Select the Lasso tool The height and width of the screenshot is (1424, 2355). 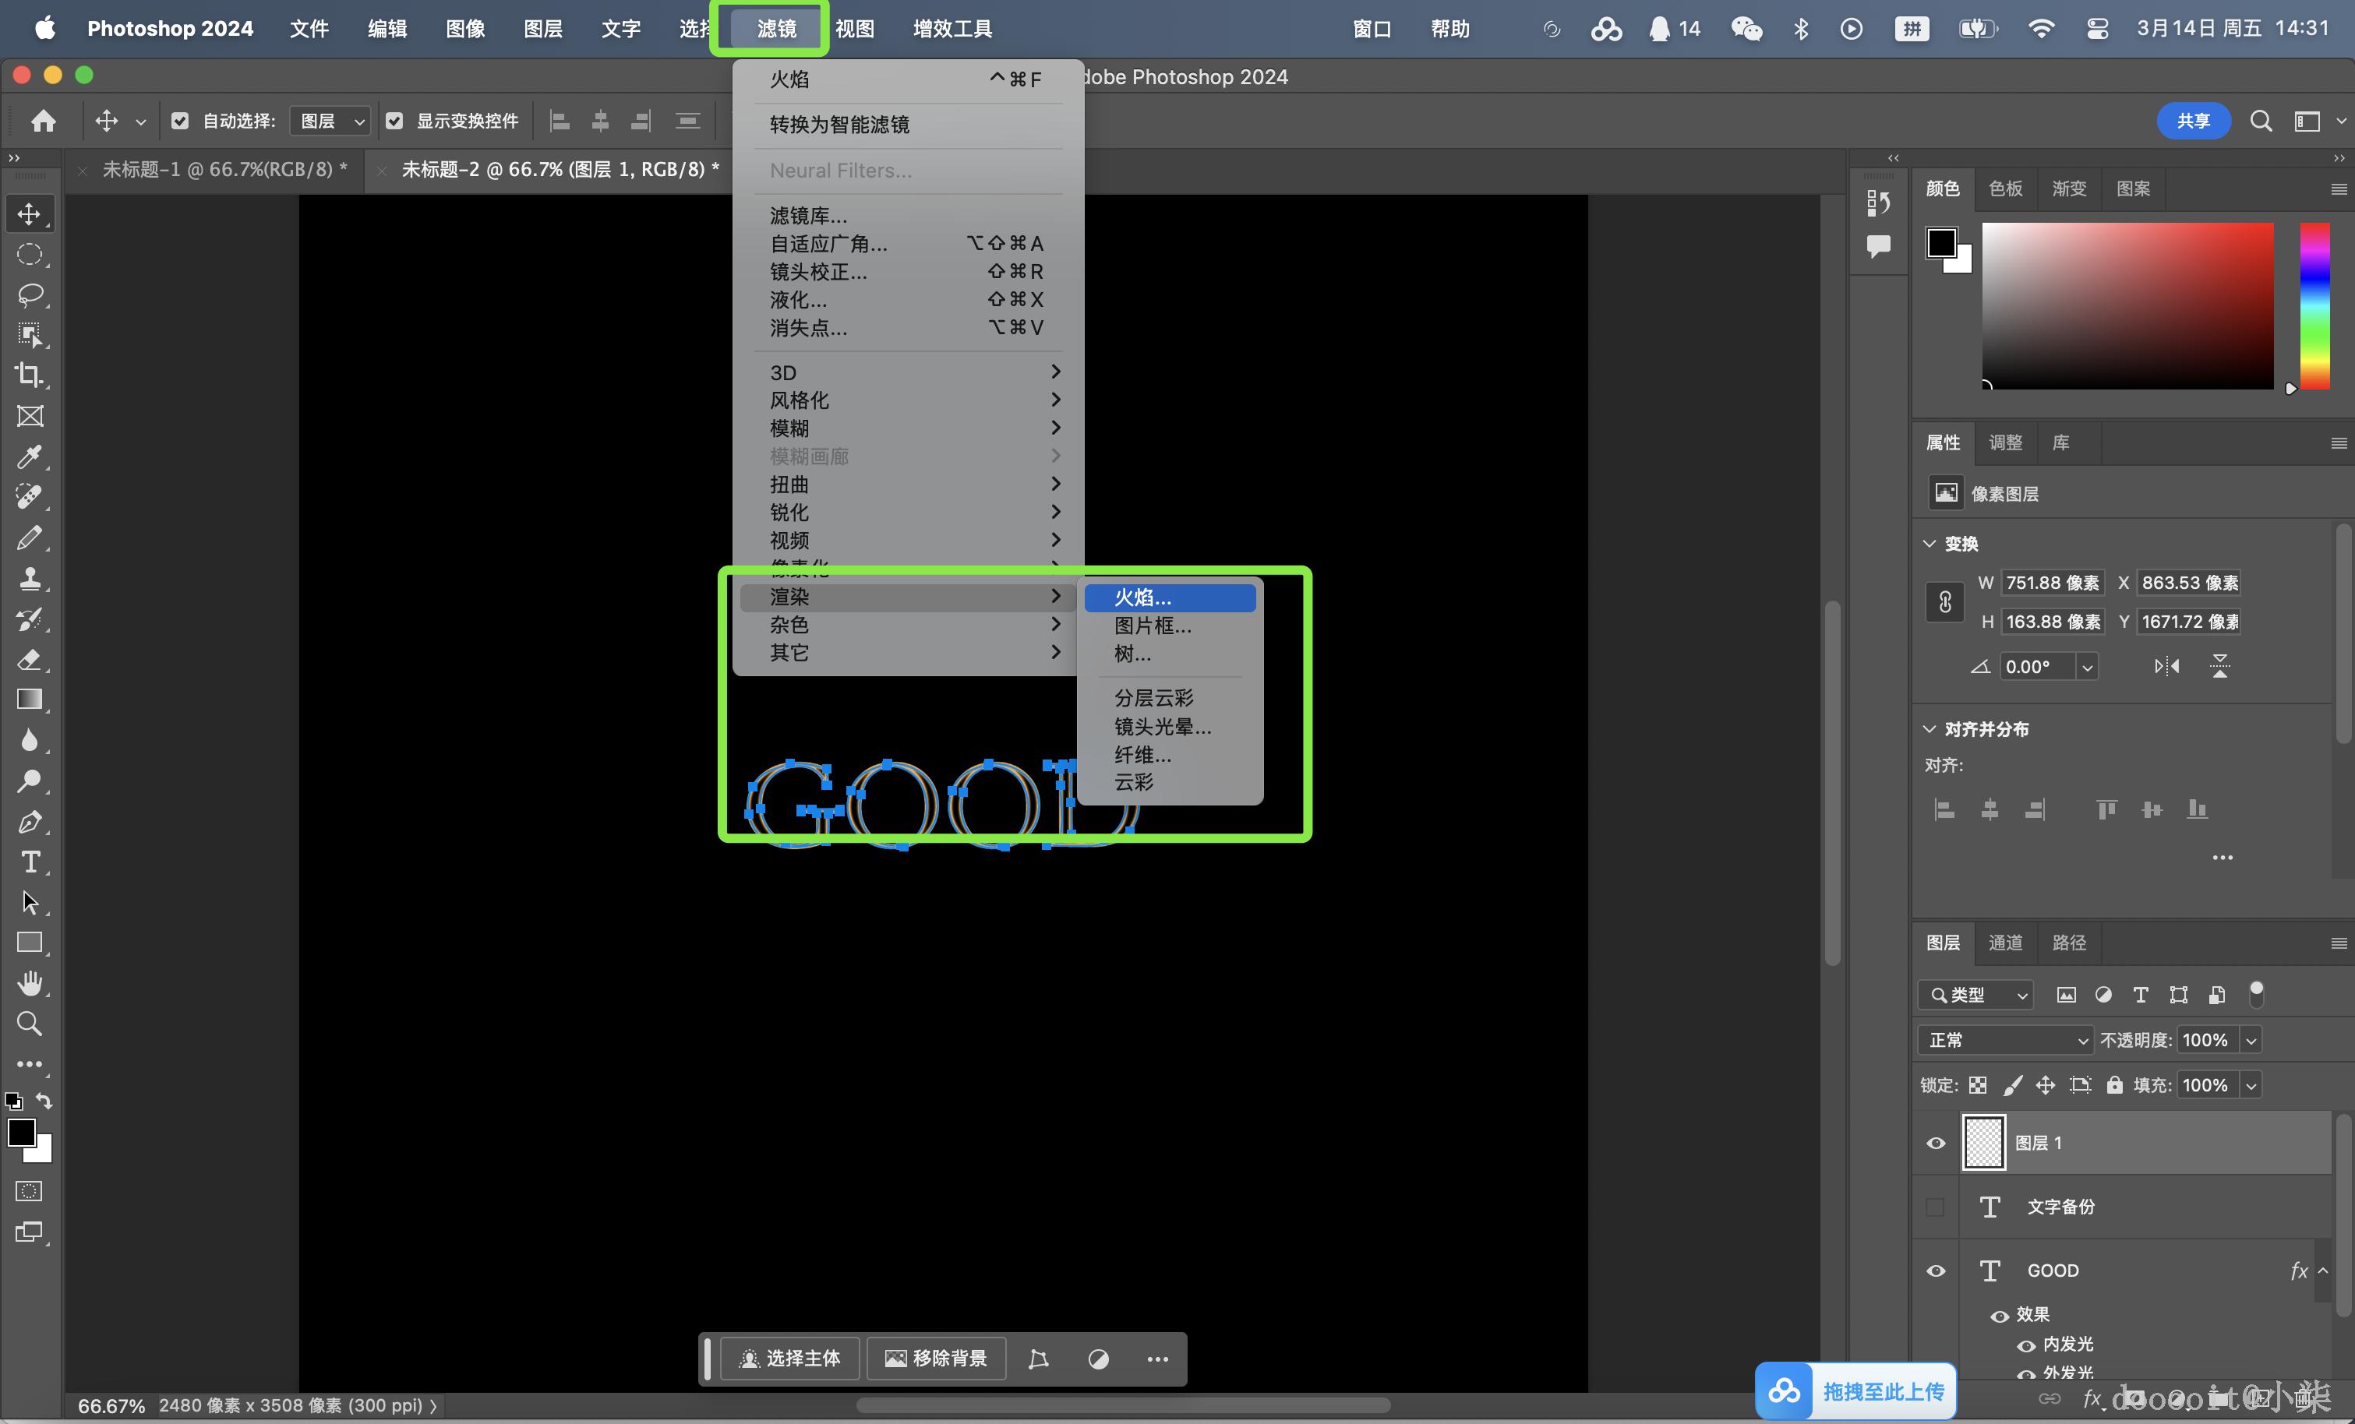pos(30,294)
